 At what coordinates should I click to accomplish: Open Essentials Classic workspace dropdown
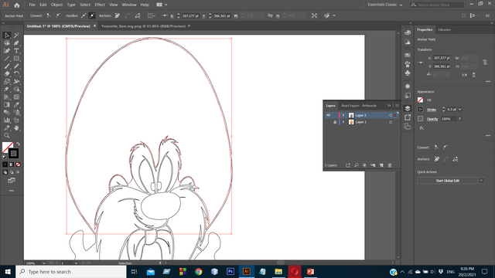[x=385, y=5]
